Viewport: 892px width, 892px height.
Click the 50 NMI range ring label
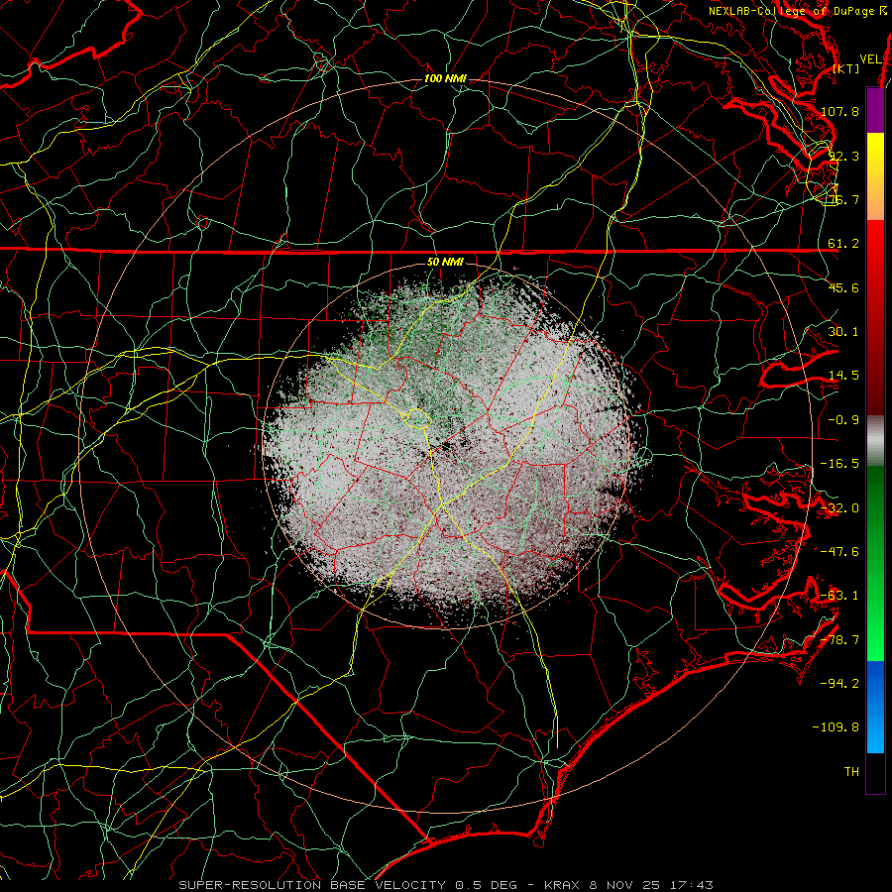point(445,262)
